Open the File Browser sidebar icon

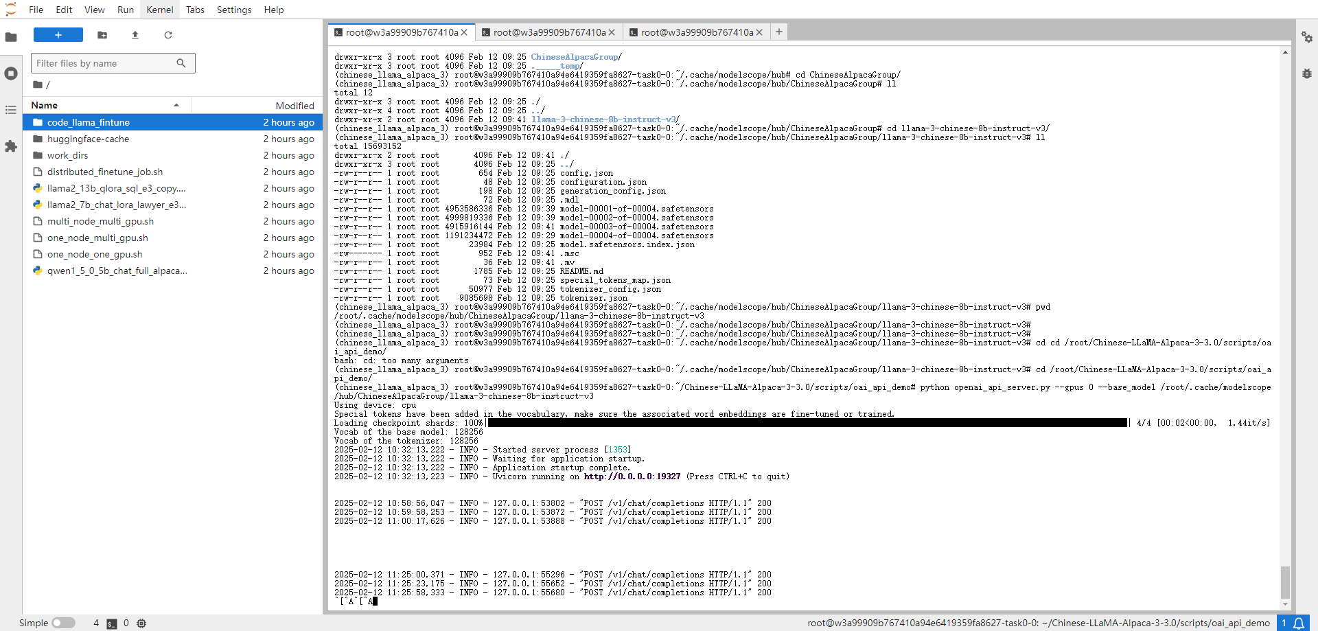coord(11,37)
